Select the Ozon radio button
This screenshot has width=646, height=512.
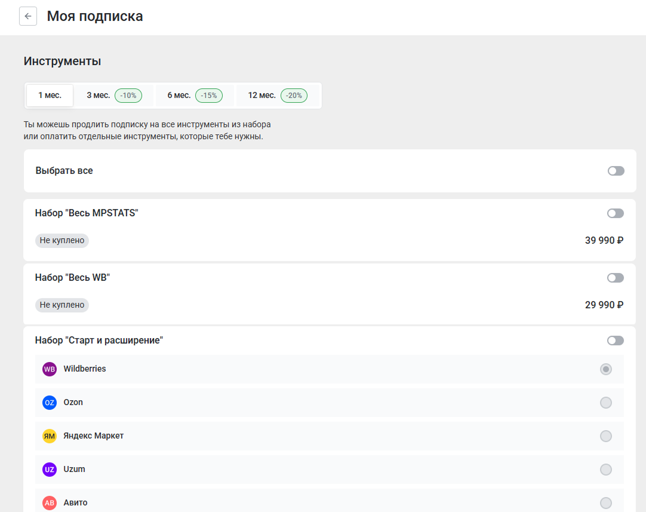(x=605, y=402)
